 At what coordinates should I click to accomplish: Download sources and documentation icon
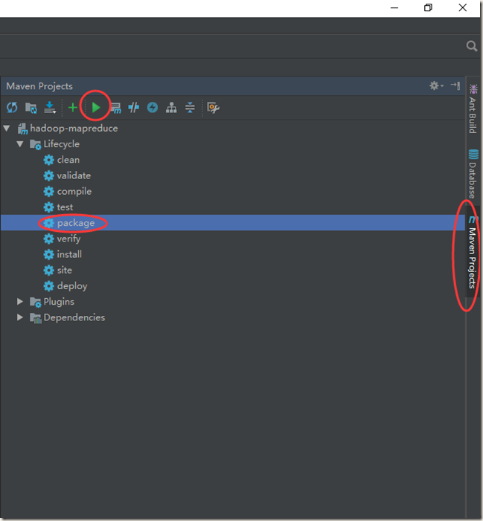tap(50, 108)
